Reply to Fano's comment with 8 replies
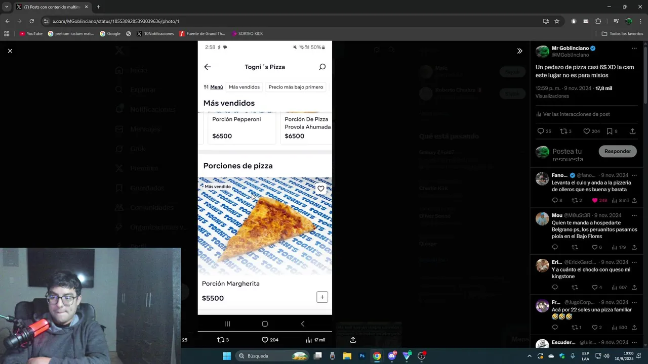648x364 pixels. [x=555, y=201]
